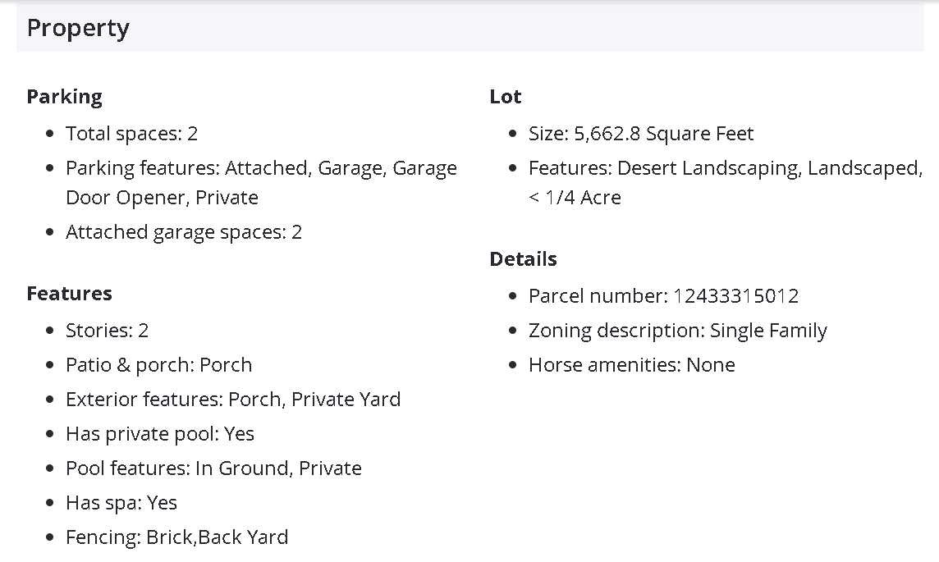Select the lot Size 5,662.8 Square Feet
The image size is (939, 562).
(640, 134)
